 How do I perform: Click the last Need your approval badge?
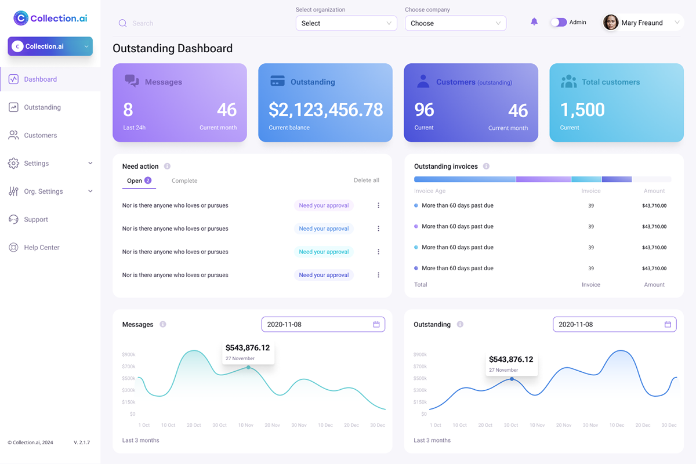tap(324, 275)
